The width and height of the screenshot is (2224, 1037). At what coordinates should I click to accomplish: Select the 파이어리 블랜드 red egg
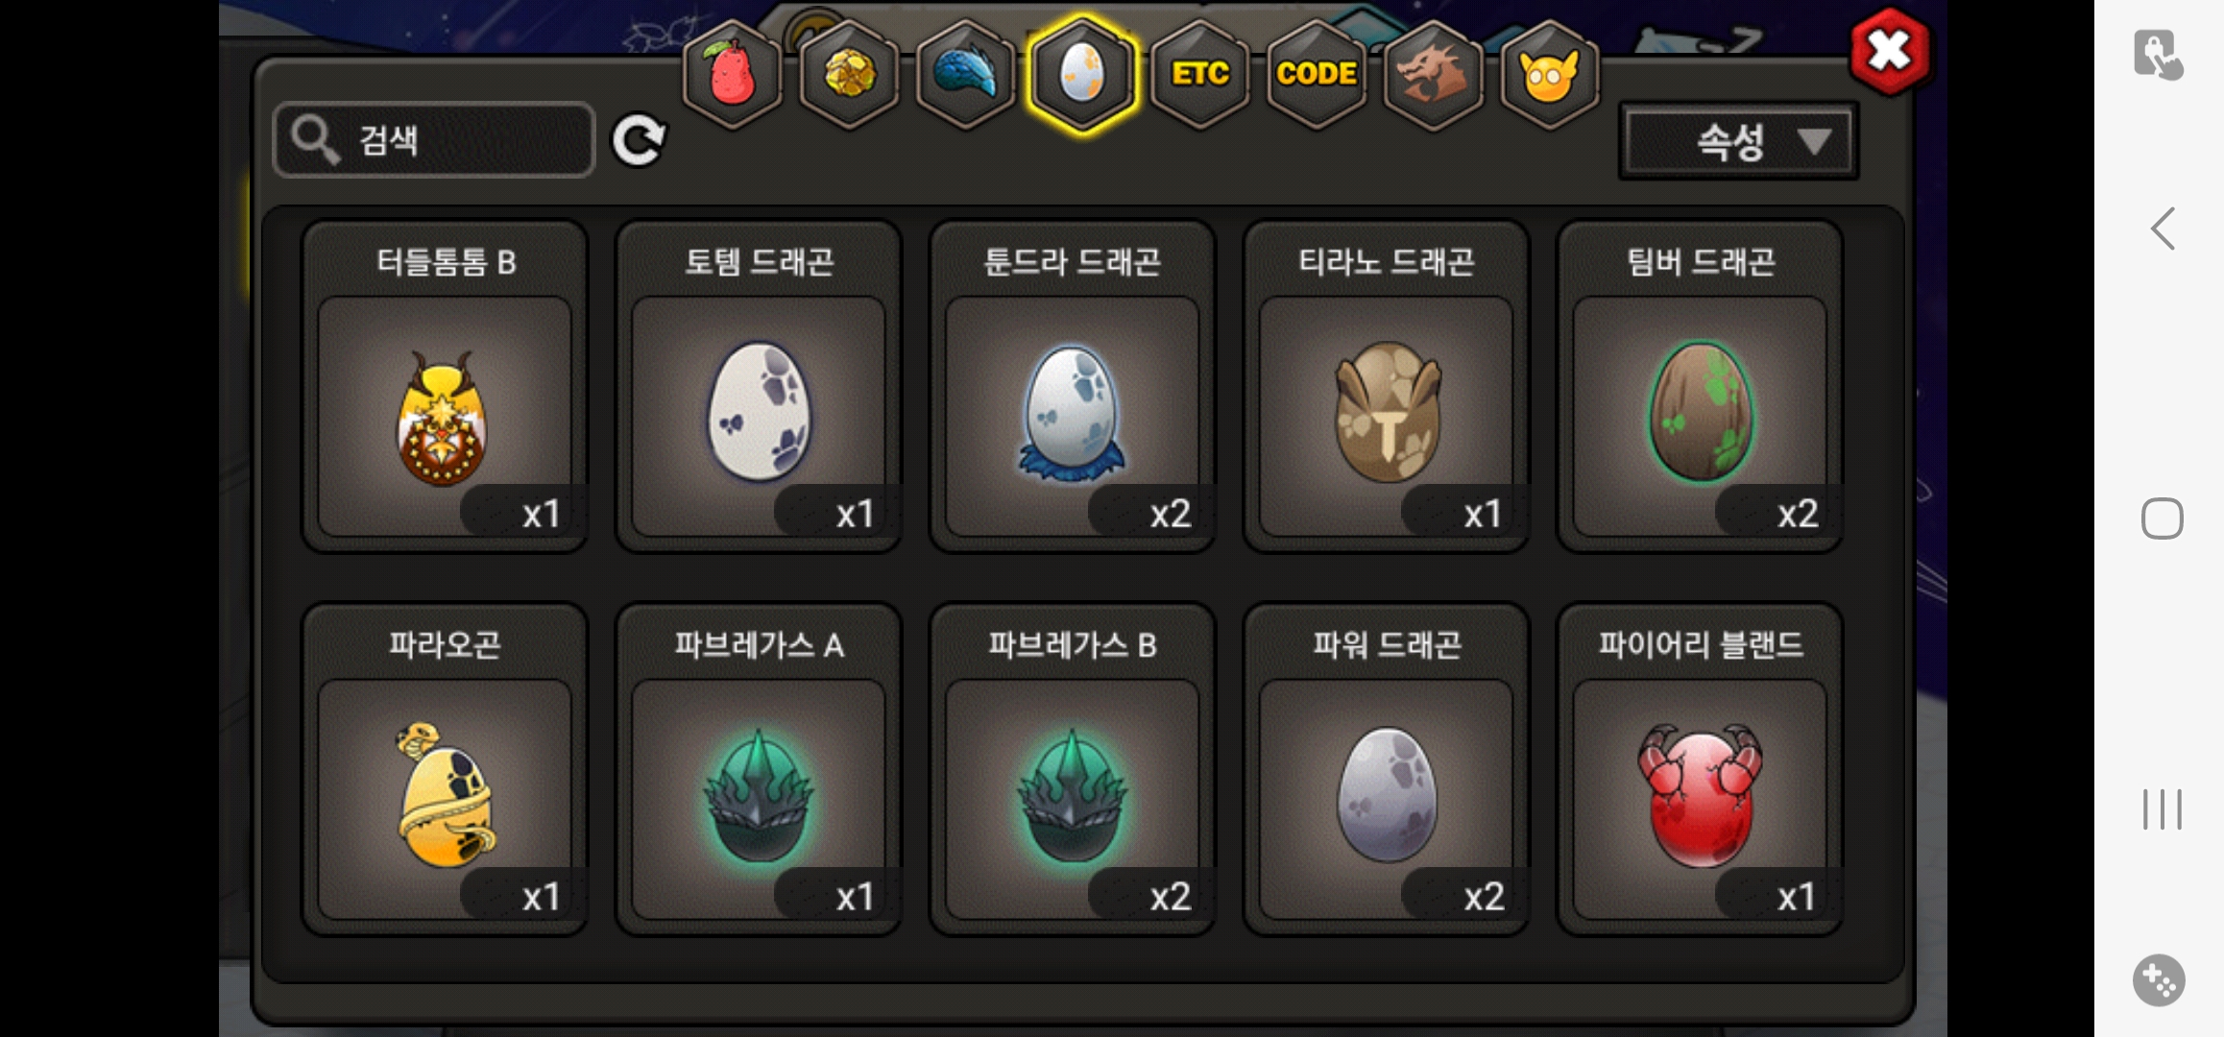(1700, 769)
